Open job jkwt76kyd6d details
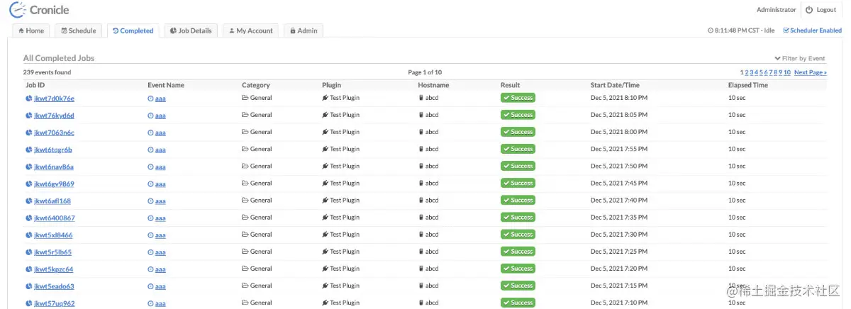Screen dimensions: 851x309 coord(54,116)
